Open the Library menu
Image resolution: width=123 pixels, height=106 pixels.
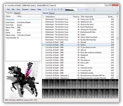33,10
